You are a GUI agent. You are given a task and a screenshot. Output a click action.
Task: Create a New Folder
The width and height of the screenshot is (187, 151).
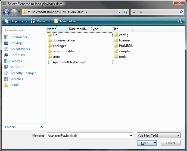click(65, 21)
